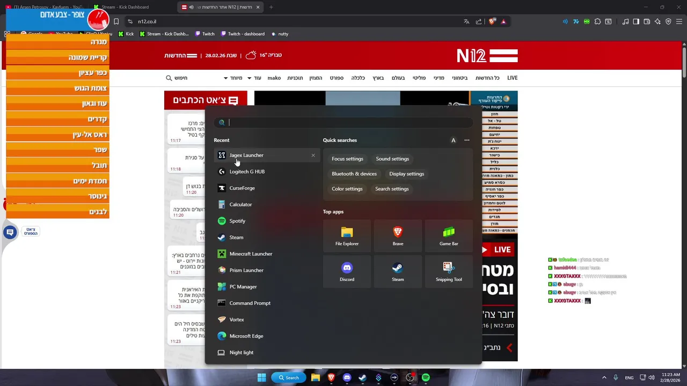The width and height of the screenshot is (687, 386).
Task: Launch Brave from Top apps
Action: click(398, 236)
